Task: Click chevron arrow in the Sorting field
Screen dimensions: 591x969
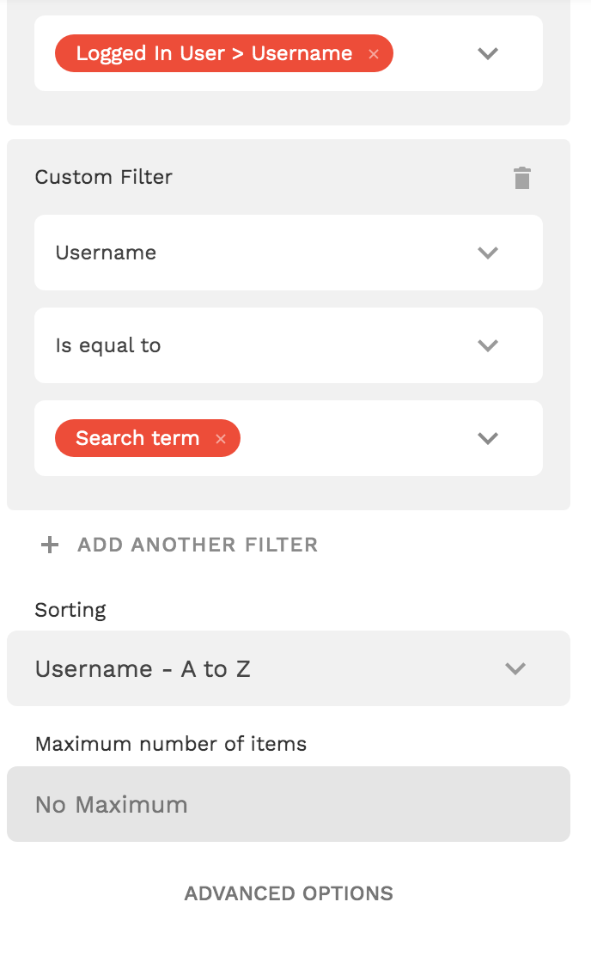Action: (x=515, y=668)
